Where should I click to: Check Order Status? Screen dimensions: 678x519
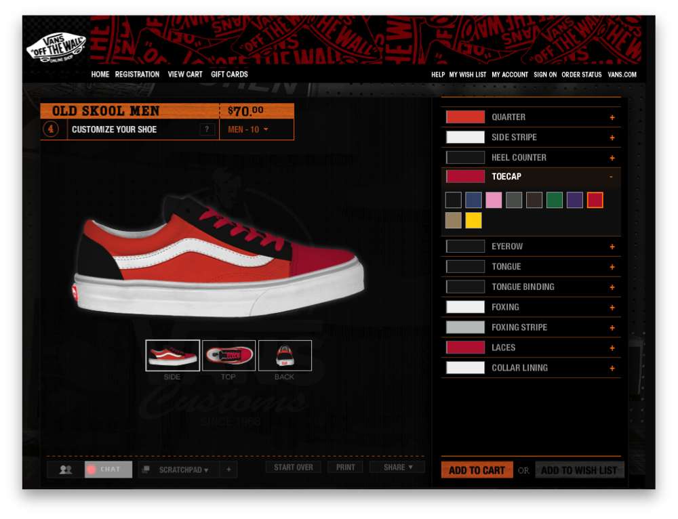coord(582,75)
